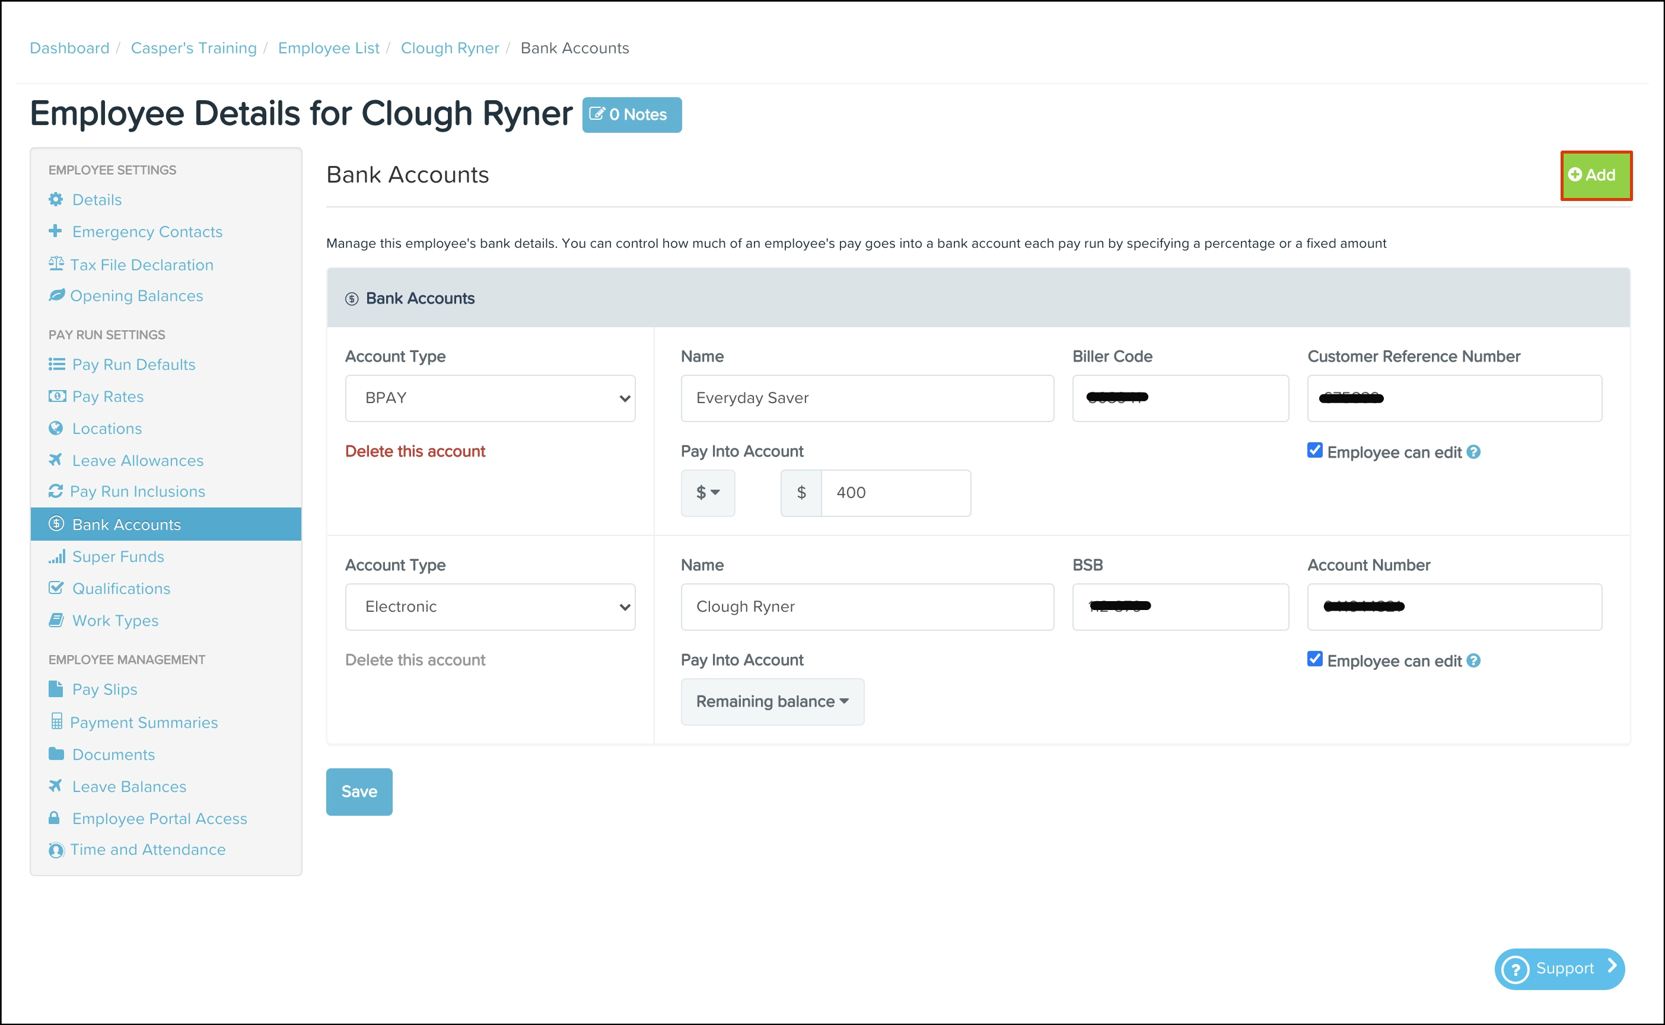Go to Employee List breadcrumb
This screenshot has height=1025, width=1665.
coord(328,48)
